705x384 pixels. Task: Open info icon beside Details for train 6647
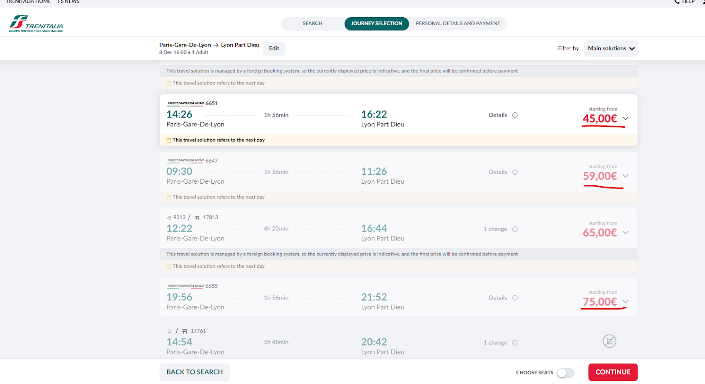pos(515,172)
